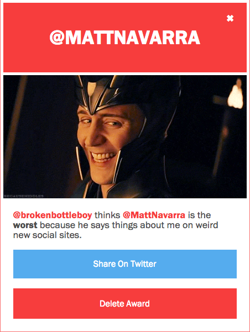This screenshot has height=332, width=250.
Task: Click the torch flame in the image
Action: [236, 95]
